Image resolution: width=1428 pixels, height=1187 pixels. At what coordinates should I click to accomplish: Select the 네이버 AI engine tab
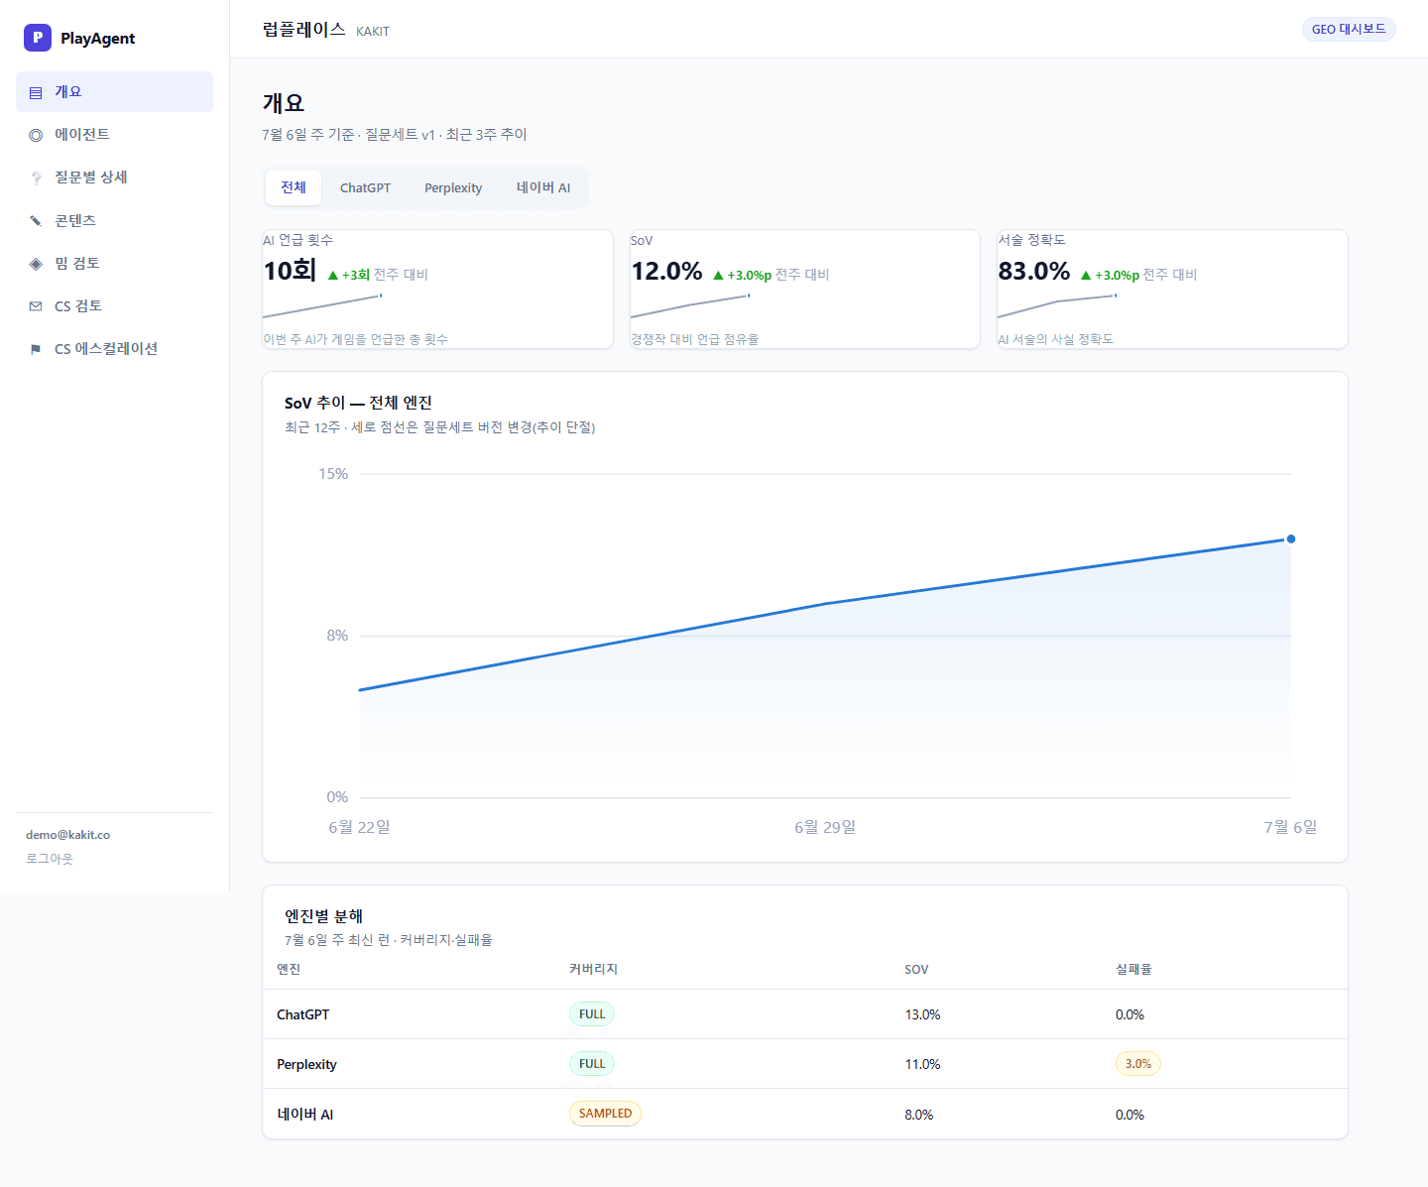point(543,187)
